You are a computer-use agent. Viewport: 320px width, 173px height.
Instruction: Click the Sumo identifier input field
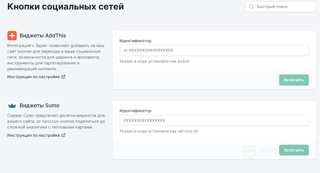pos(214,120)
